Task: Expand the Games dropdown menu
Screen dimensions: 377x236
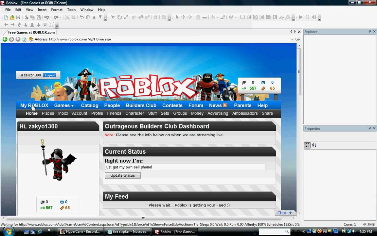Action: point(72,106)
